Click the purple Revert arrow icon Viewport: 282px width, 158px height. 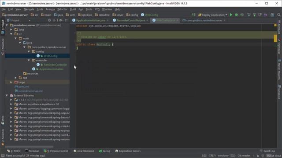pos(265,15)
